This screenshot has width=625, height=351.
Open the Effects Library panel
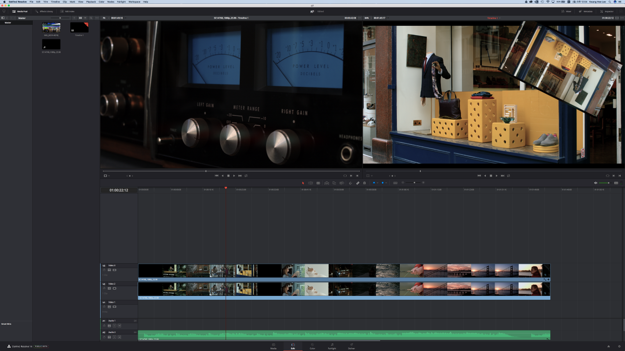pyautogui.click(x=44, y=11)
